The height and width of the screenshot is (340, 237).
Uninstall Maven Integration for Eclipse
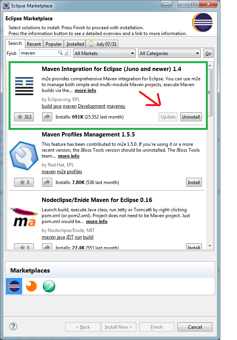tap(191, 117)
